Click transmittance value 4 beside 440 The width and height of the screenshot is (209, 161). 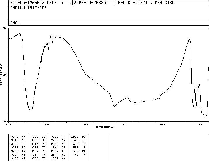click(85, 155)
